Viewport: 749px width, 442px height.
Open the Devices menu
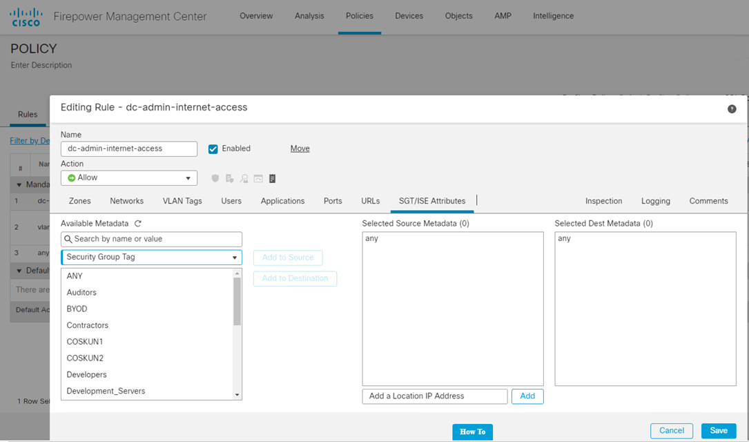(409, 16)
